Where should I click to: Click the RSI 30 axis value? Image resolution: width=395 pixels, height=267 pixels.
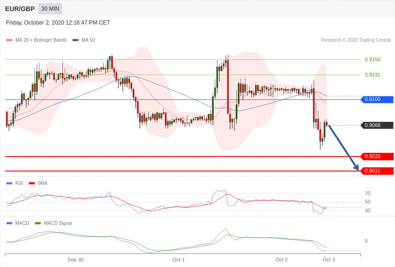tap(368, 210)
